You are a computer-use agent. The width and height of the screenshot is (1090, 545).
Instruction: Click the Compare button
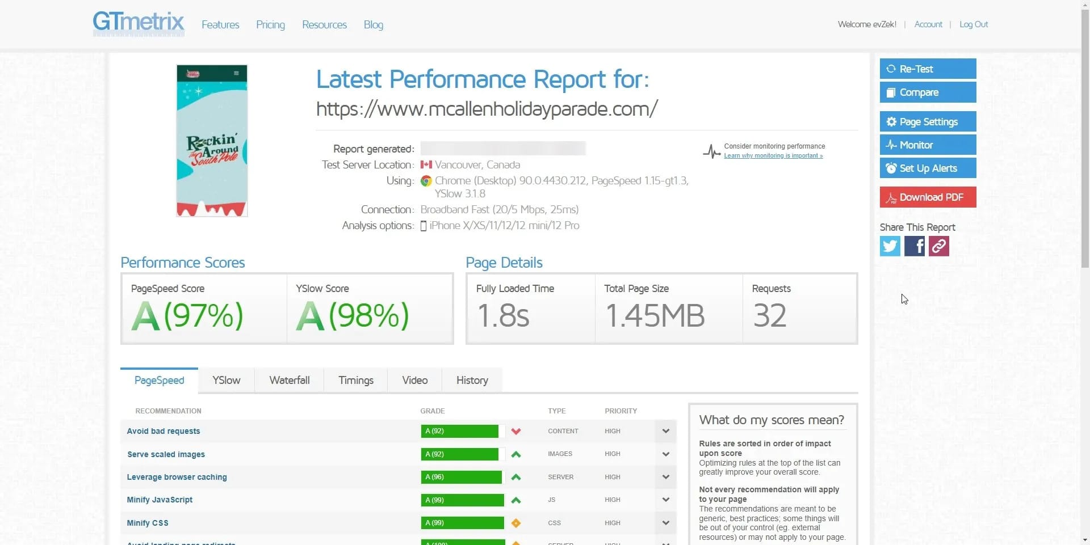click(928, 92)
